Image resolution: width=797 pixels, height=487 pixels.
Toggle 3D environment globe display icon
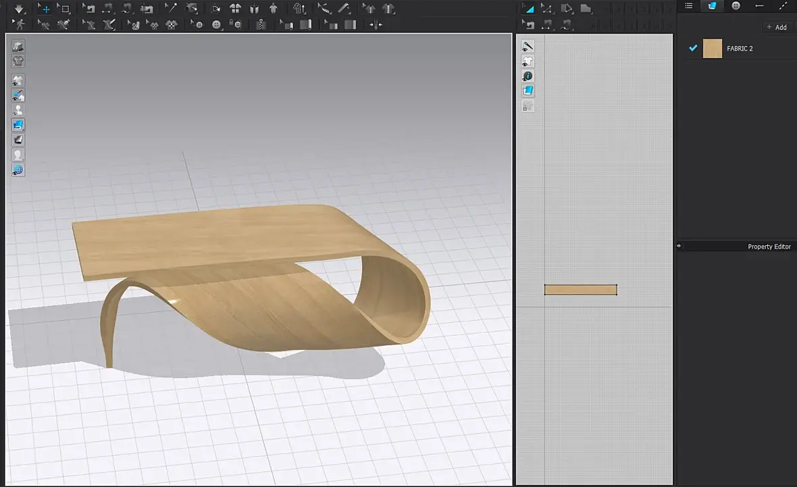[18, 170]
